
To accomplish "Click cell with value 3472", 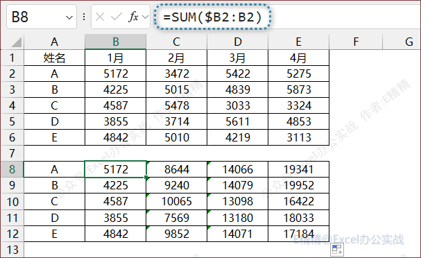I will pos(176,74).
